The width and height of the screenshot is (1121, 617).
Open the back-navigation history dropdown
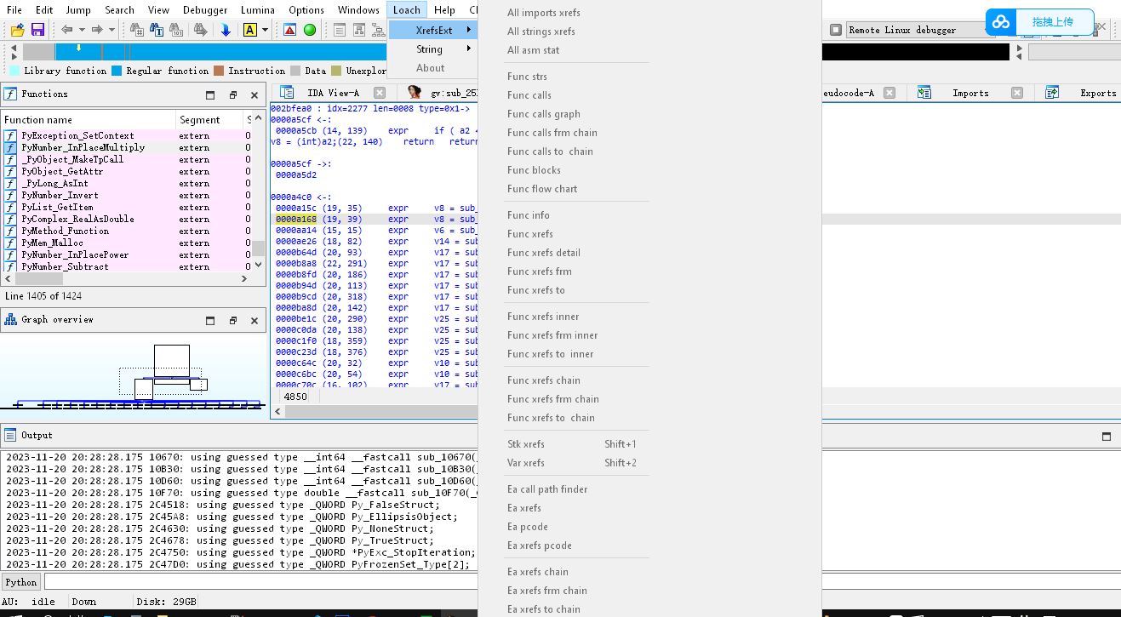81,30
